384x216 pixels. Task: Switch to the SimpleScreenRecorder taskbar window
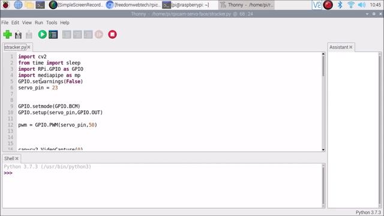(x=76, y=5)
